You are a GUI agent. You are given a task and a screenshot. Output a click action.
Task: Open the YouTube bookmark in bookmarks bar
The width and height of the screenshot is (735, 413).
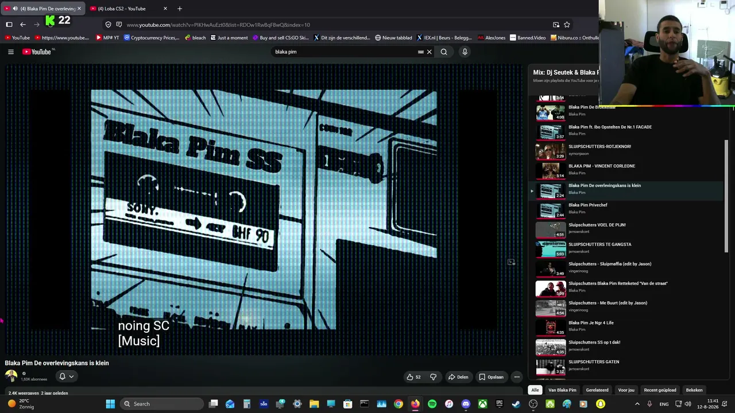17,38
